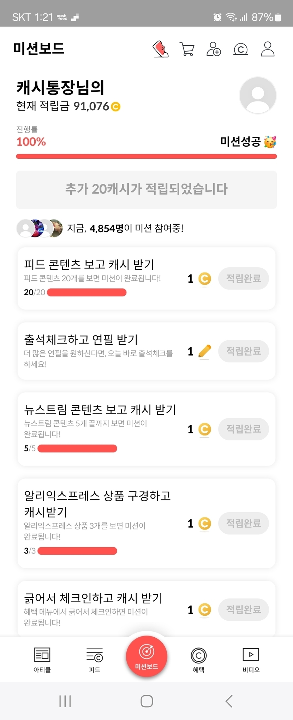
Task: Tap 적립완료 for attendance check mission
Action: coord(244,351)
